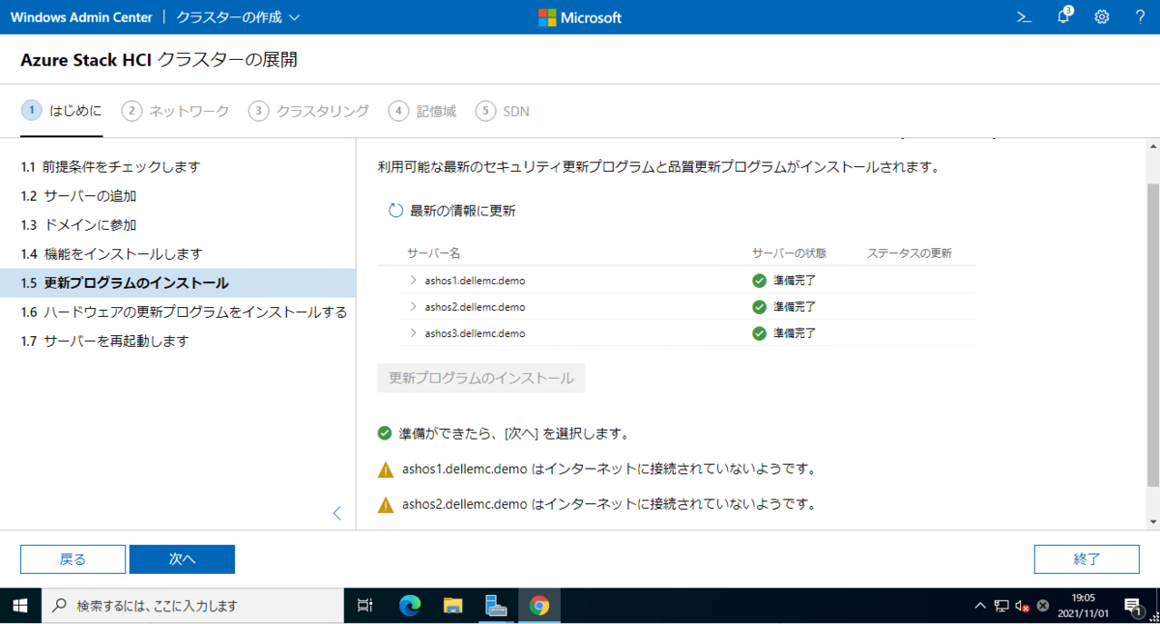Image resolution: width=1160 pixels, height=624 pixels.
Task: Select step 2 ネットワーク tab
Action: tap(175, 110)
